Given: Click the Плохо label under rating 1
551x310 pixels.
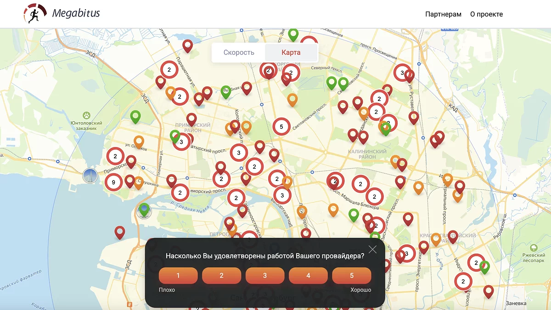Looking at the screenshot, I should (x=167, y=290).
